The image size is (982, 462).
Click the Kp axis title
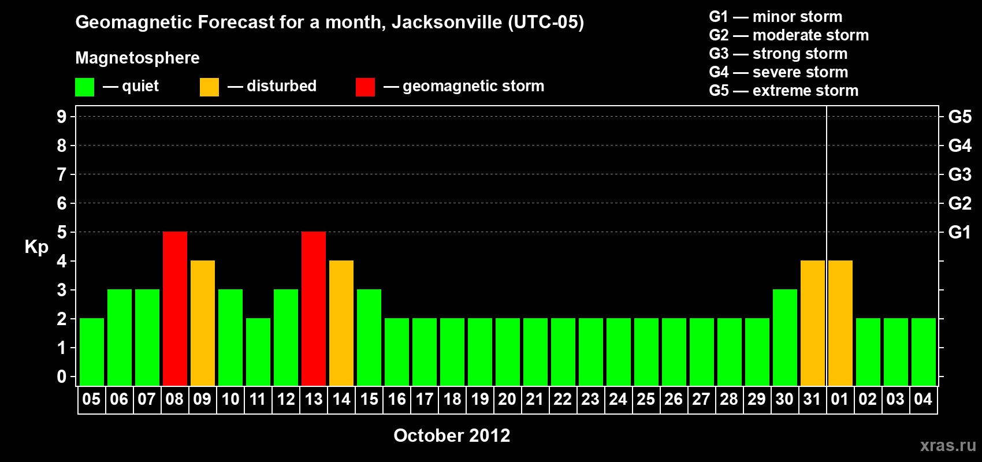(x=36, y=247)
